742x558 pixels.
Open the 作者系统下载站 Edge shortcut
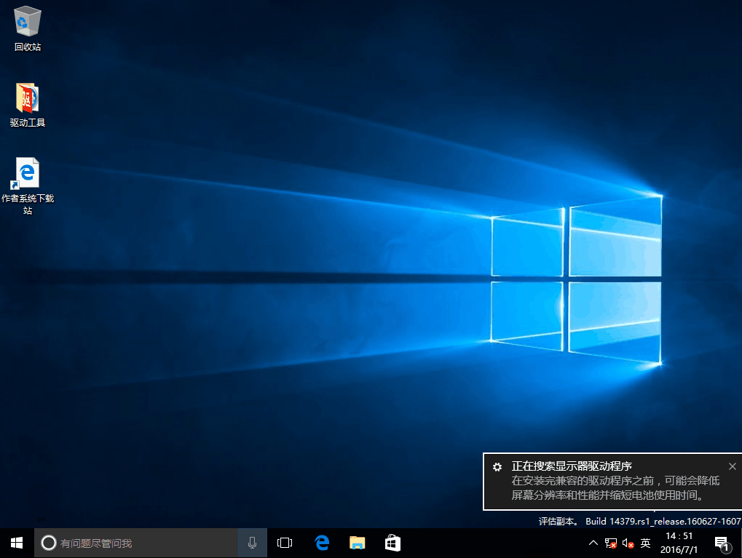pos(27,173)
